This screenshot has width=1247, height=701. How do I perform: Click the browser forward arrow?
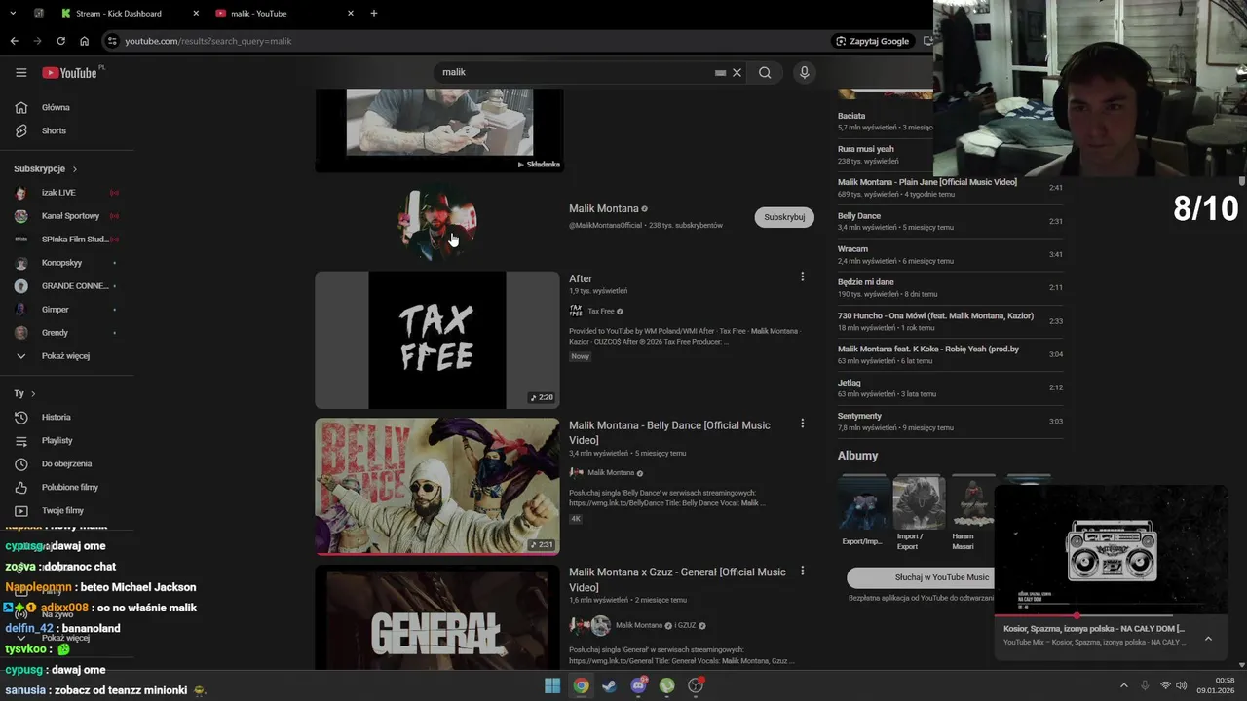point(37,41)
